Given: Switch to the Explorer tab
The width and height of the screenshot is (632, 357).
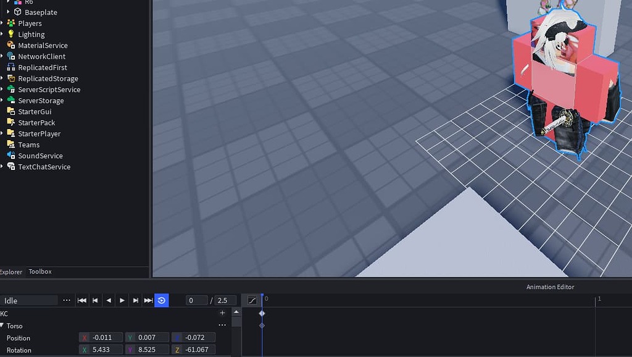Looking at the screenshot, I should click(11, 272).
